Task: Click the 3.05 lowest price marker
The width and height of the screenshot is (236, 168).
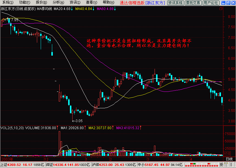Action: click(x=77, y=121)
